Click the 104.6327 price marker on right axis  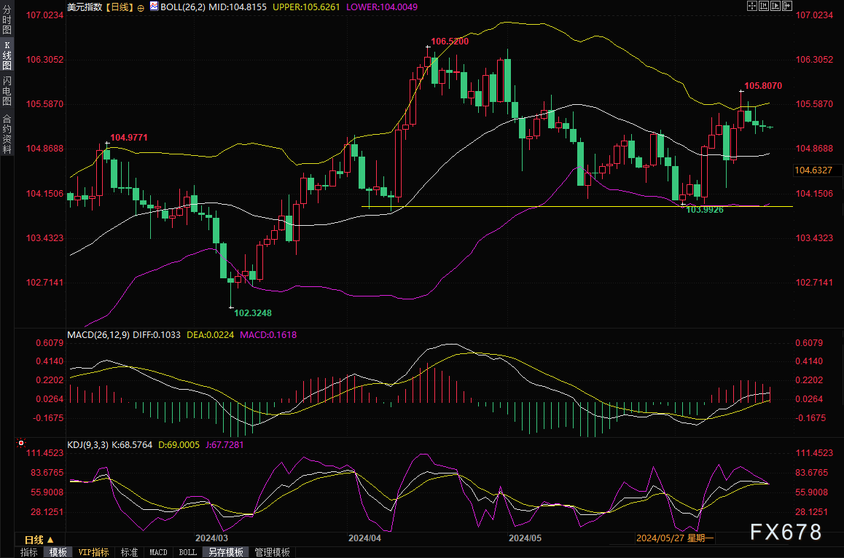point(813,170)
